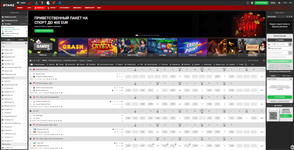Image resolution: width=294 pixels, height=150 pixels.
Task: Click the Crystal diamond icon in top bar
Action: (18, 2)
